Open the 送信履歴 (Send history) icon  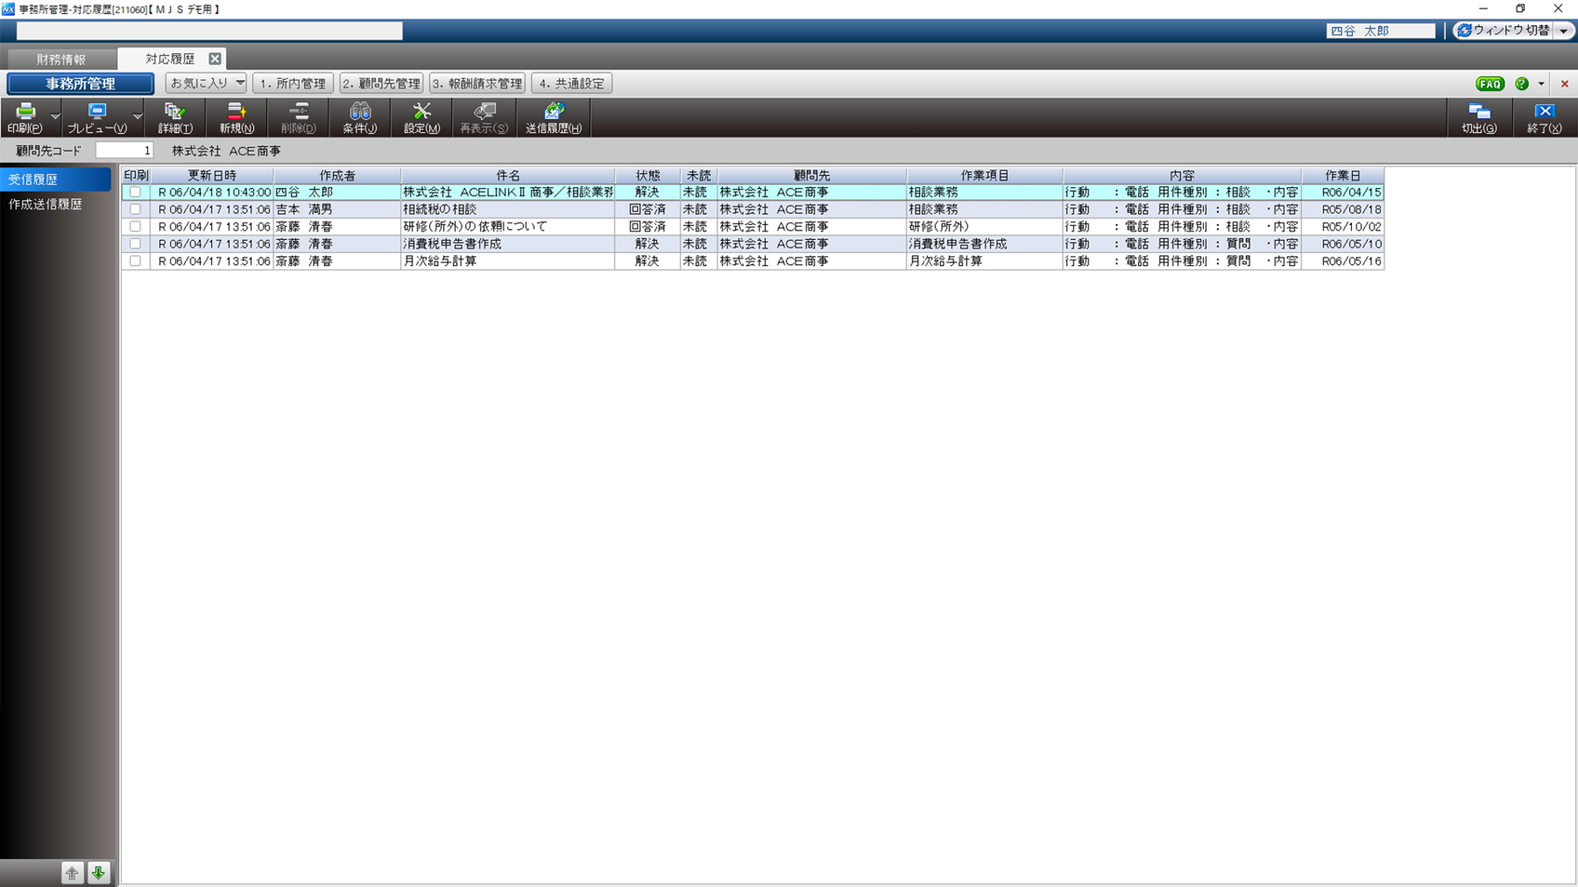tap(554, 117)
